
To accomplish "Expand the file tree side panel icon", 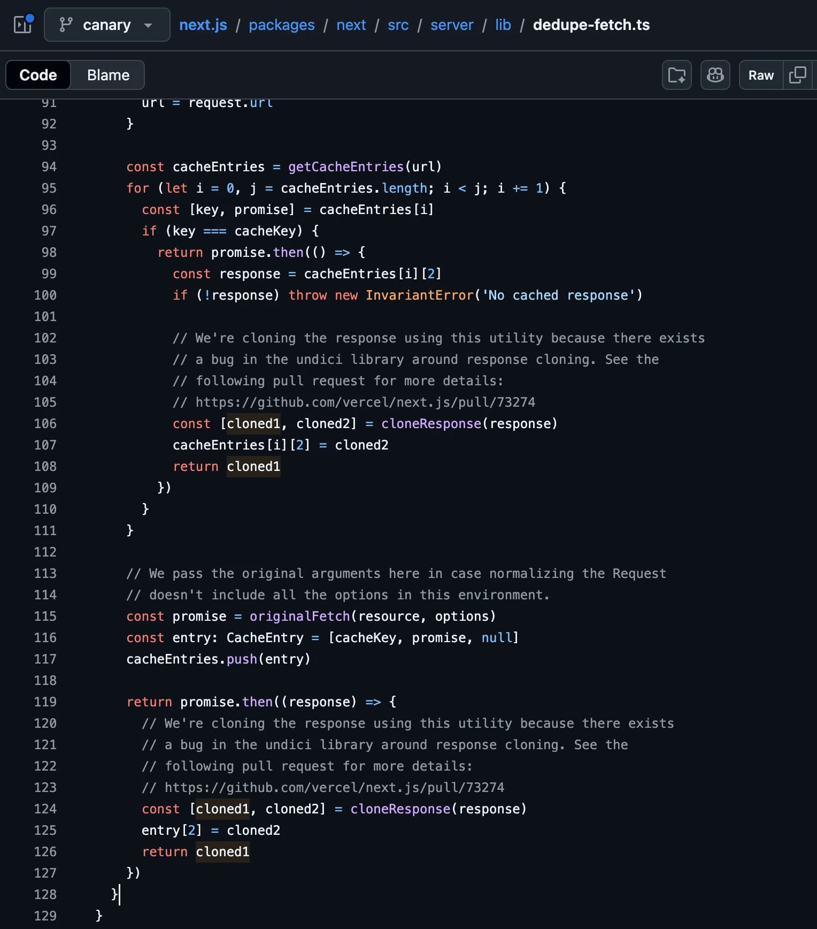I will [x=23, y=25].
